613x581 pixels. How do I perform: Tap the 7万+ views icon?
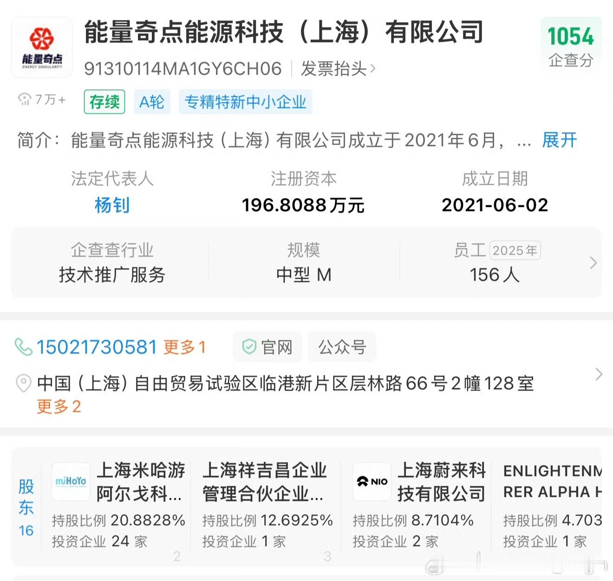point(24,99)
